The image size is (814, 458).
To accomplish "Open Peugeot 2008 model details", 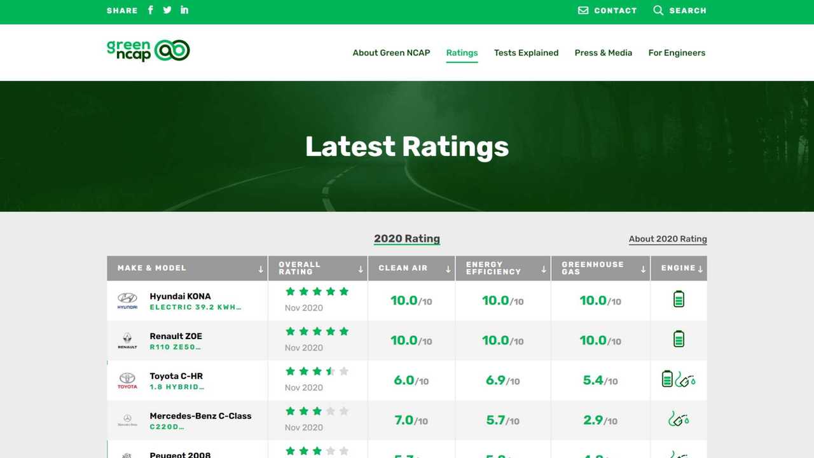I will click(180, 454).
